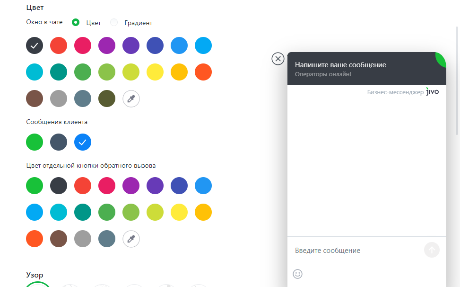Pick the pink swatch for chat window
Viewport: 460px width, 287px height.
point(83,45)
